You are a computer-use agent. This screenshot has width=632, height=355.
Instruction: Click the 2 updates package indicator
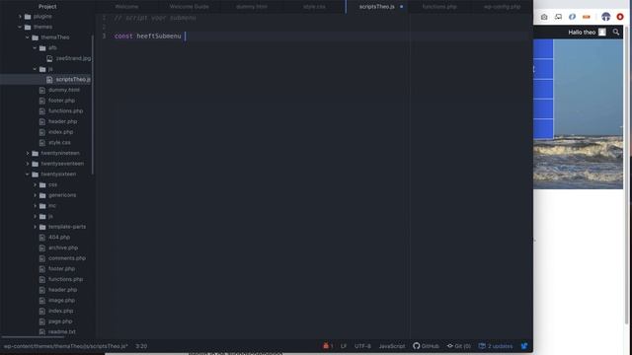[496, 346]
